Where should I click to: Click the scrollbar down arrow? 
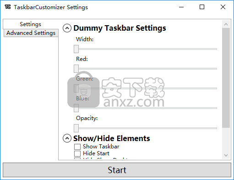(x=226, y=155)
